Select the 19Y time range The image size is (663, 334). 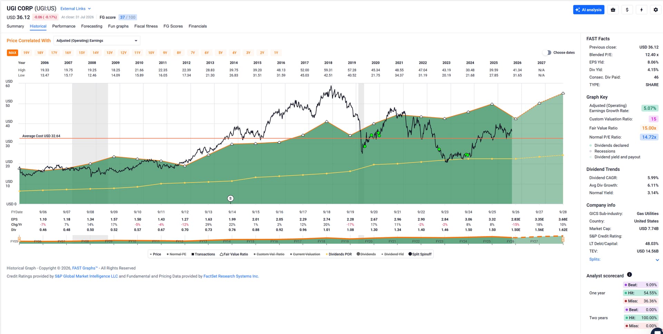pos(26,53)
